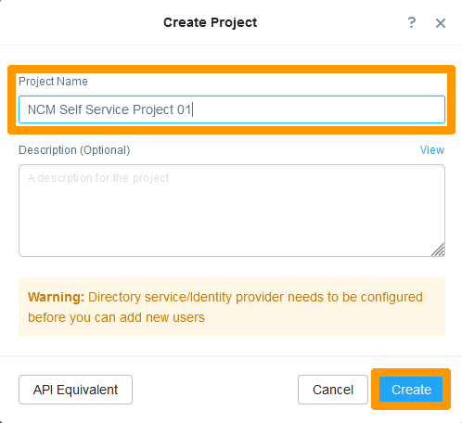Screen dimensions: 462x423
Task: Click inside the Description text area
Action: [232, 211]
